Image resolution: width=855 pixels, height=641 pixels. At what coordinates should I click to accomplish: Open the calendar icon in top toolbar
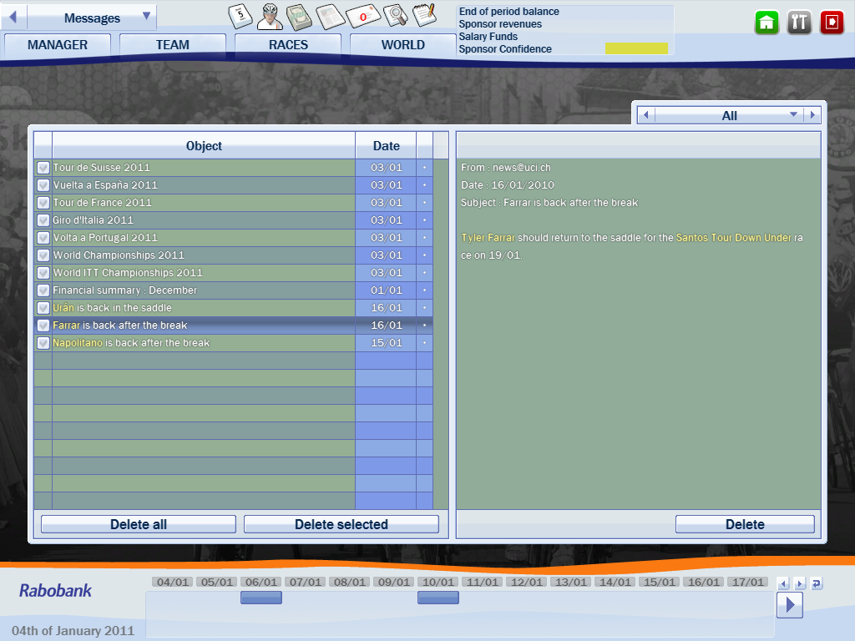click(240, 15)
